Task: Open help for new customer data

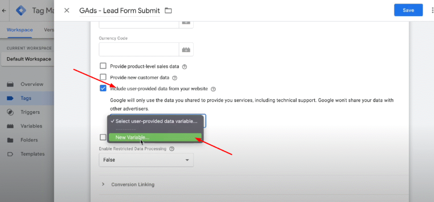Action: (175, 78)
